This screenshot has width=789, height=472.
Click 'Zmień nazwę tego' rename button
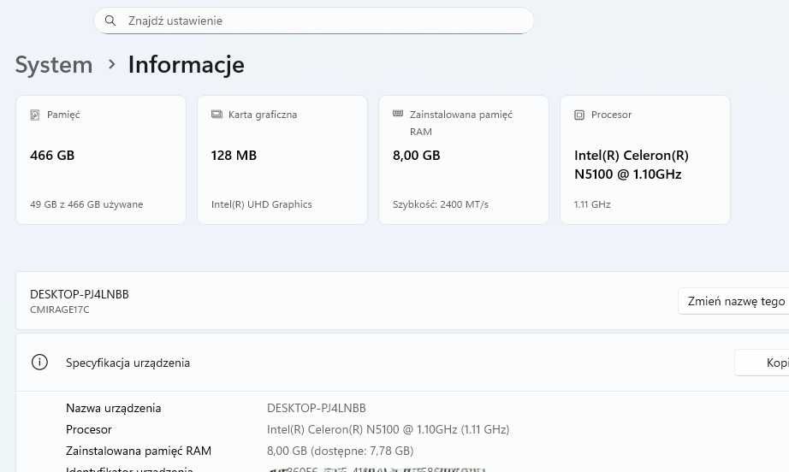pyautogui.click(x=733, y=301)
